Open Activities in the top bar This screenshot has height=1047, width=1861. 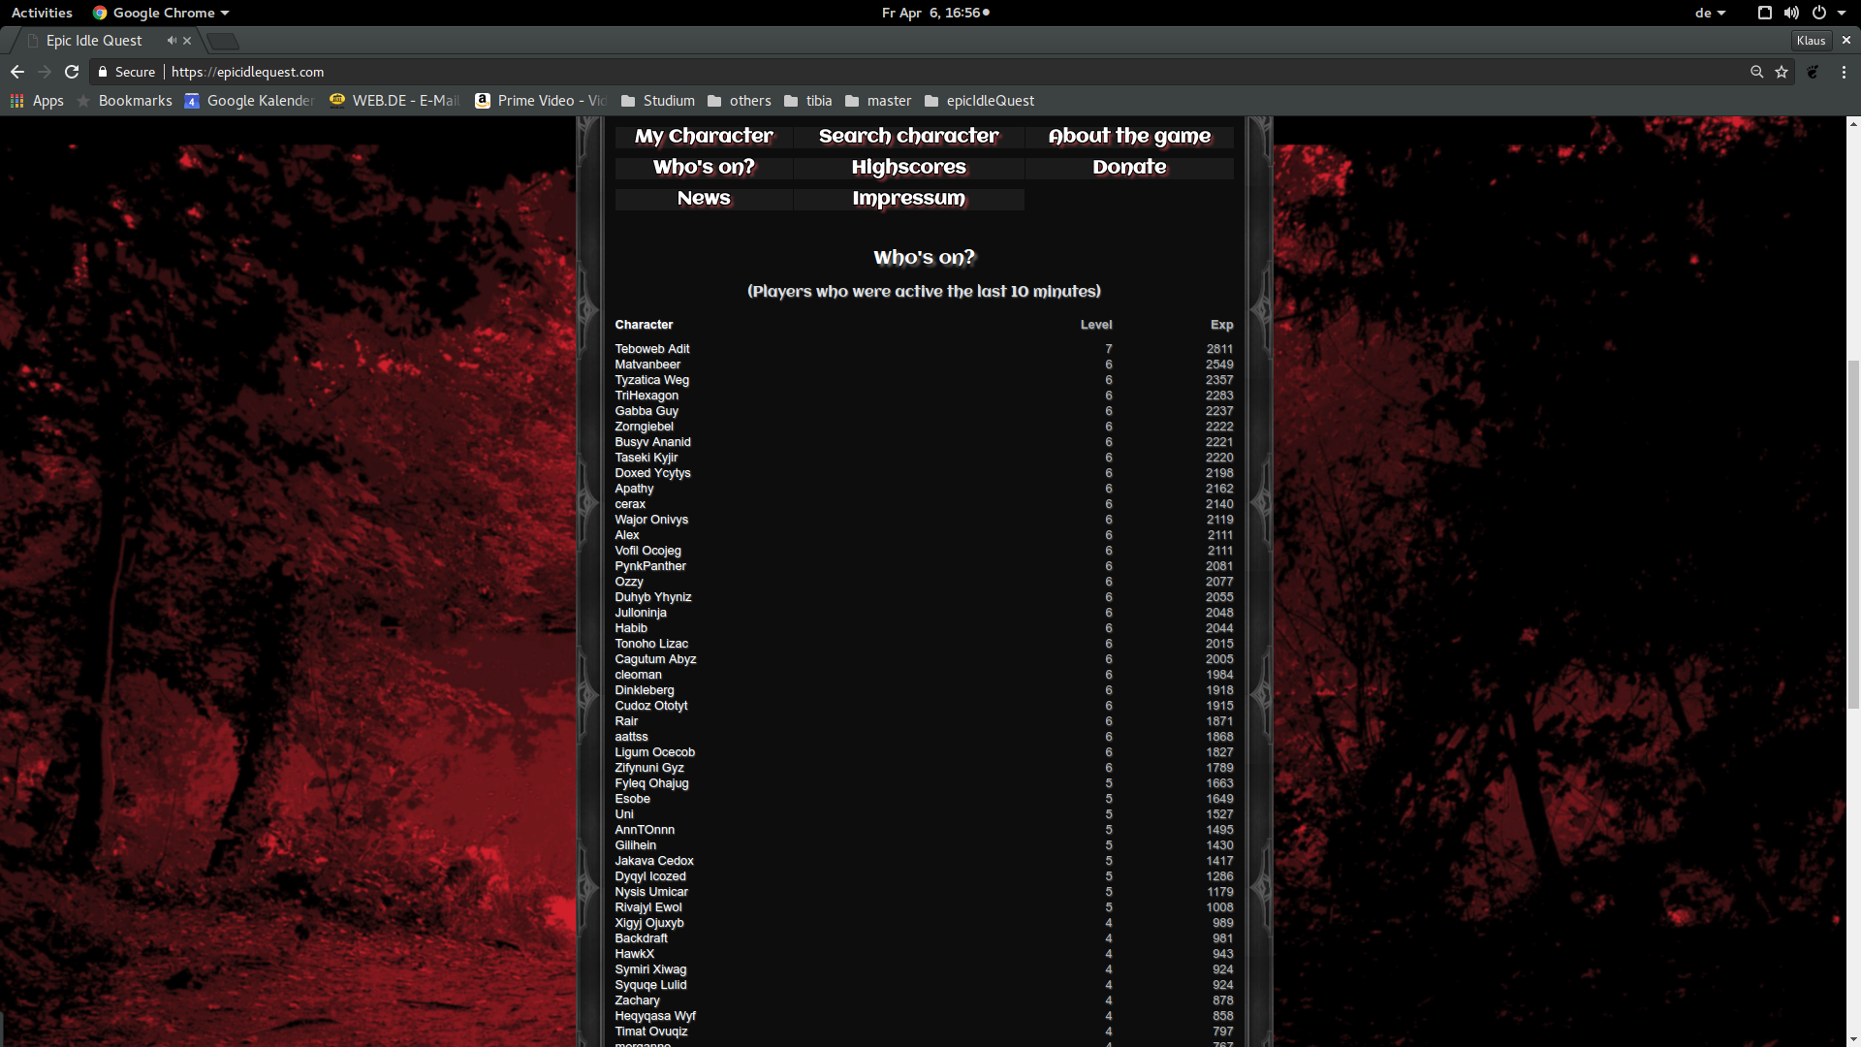coord(42,13)
